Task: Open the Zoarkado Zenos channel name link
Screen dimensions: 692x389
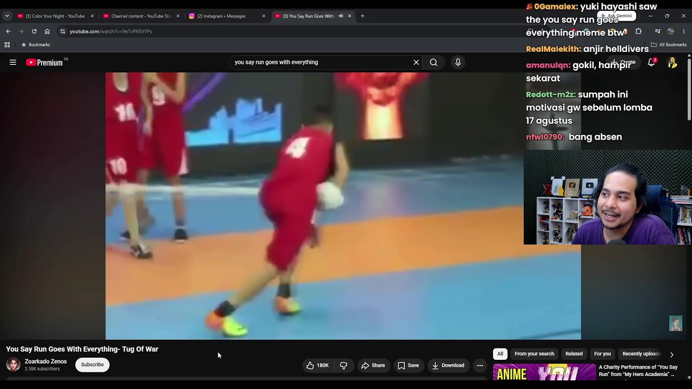Action: click(x=46, y=361)
